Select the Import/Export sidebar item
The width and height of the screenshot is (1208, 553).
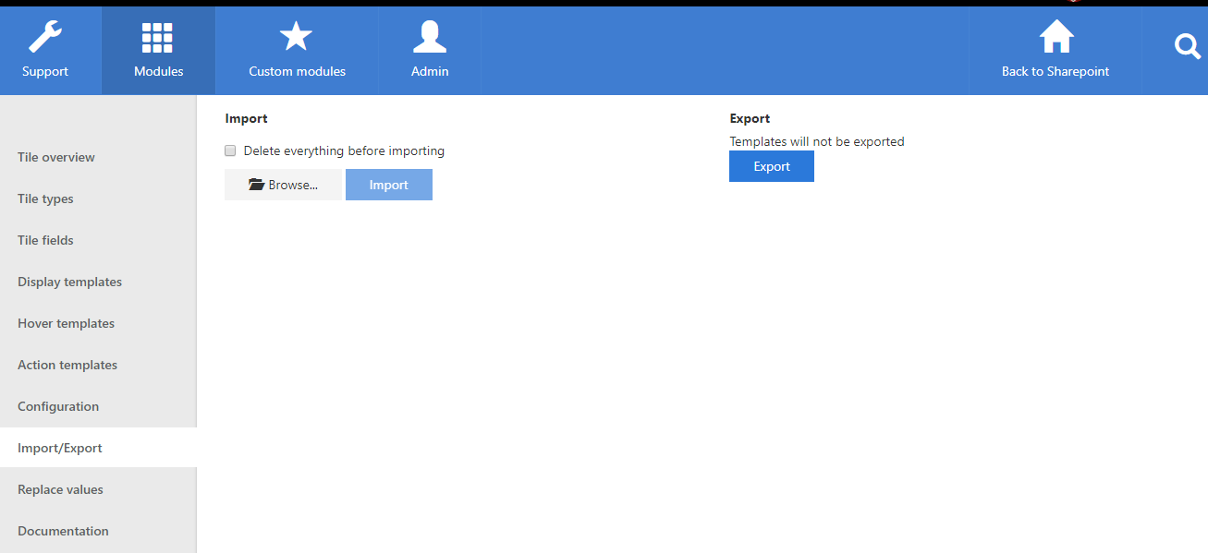(60, 448)
